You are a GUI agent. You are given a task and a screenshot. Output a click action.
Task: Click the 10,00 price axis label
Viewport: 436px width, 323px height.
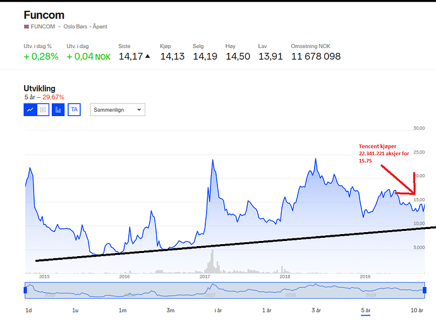[x=419, y=223]
